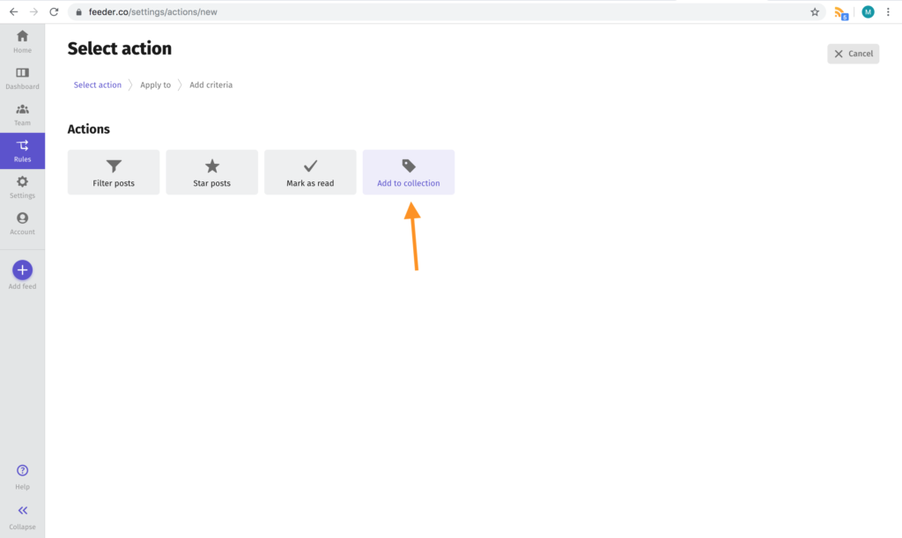The height and width of the screenshot is (538, 902).
Task: Cancel the new rule creation
Action: pyautogui.click(x=853, y=54)
